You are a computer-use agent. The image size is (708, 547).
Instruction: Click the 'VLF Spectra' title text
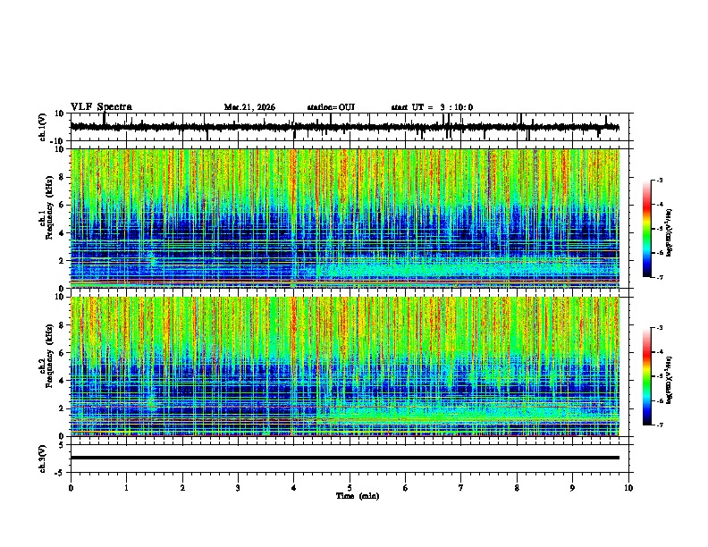point(101,107)
